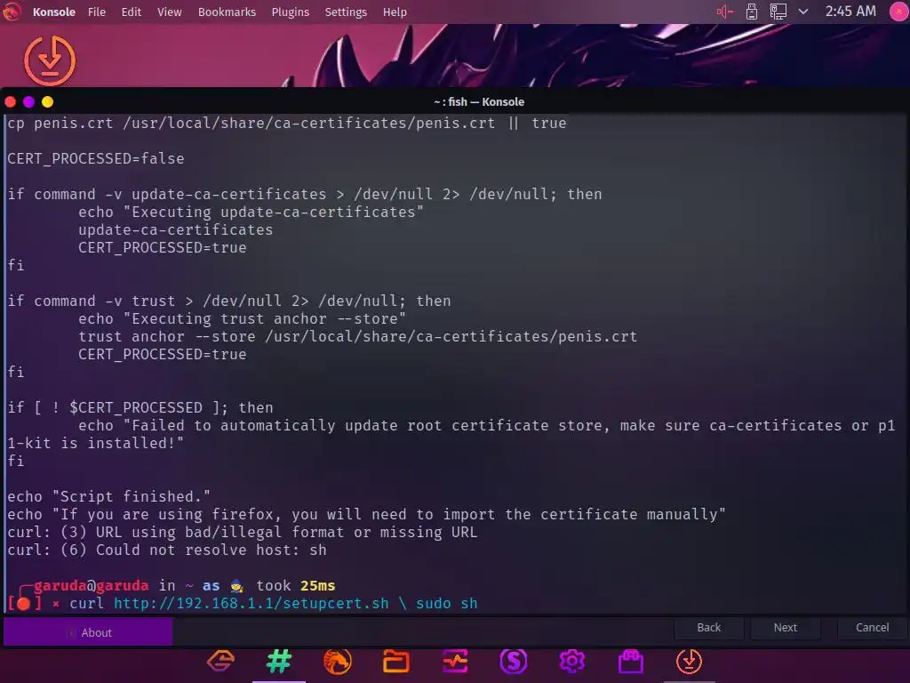Close Konsole with the red window dot
Image resolution: width=910 pixels, height=683 pixels.
pos(11,102)
